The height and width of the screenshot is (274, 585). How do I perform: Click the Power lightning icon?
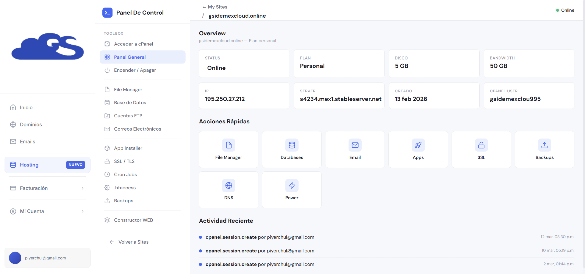pos(292,186)
